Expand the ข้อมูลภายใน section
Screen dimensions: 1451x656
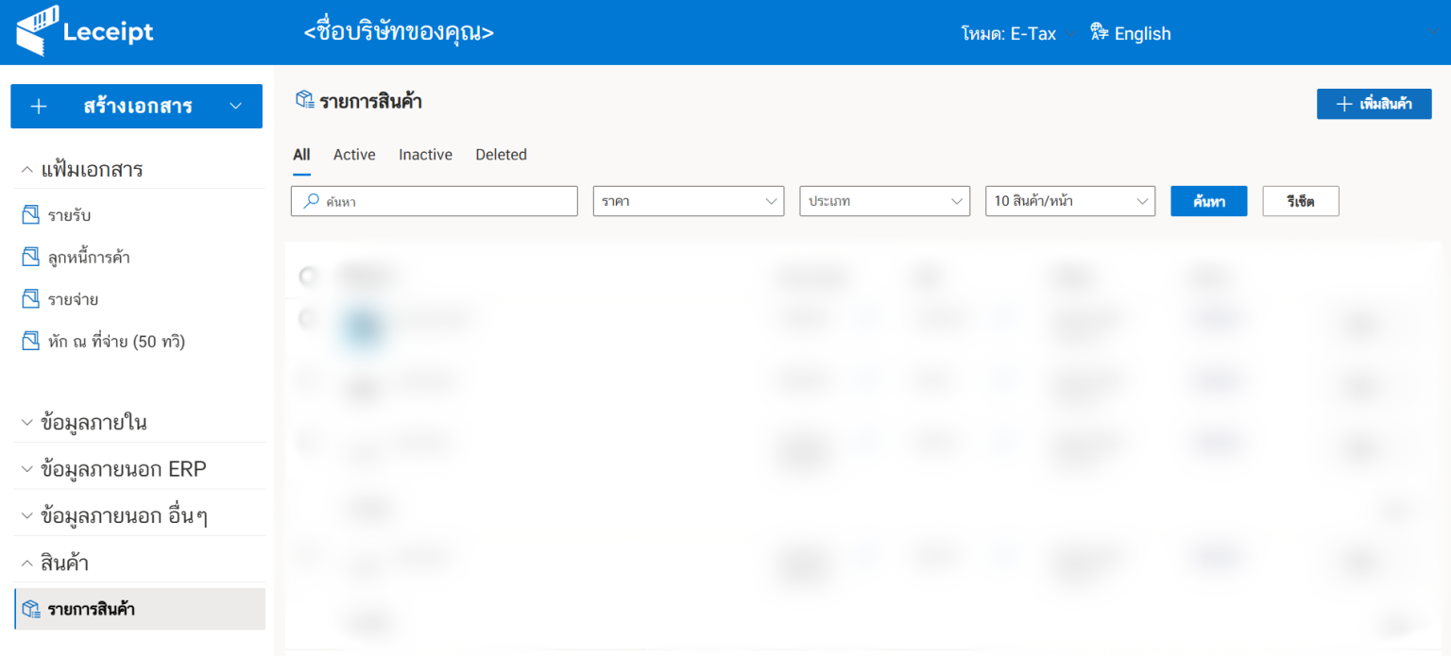tap(26, 423)
